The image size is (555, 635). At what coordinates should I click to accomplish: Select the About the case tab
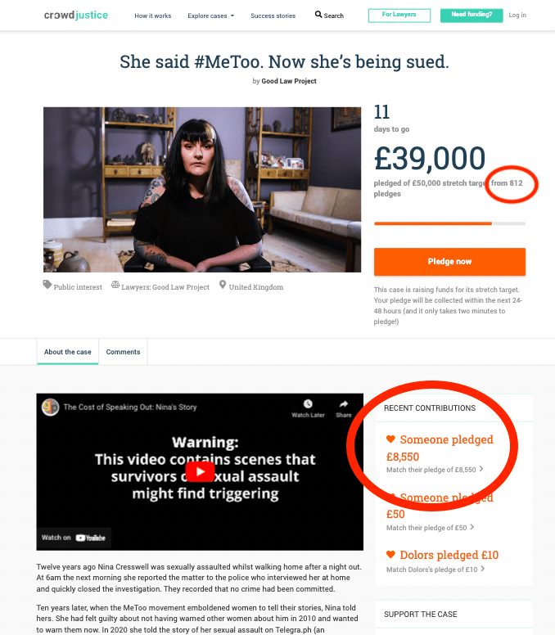click(x=68, y=352)
